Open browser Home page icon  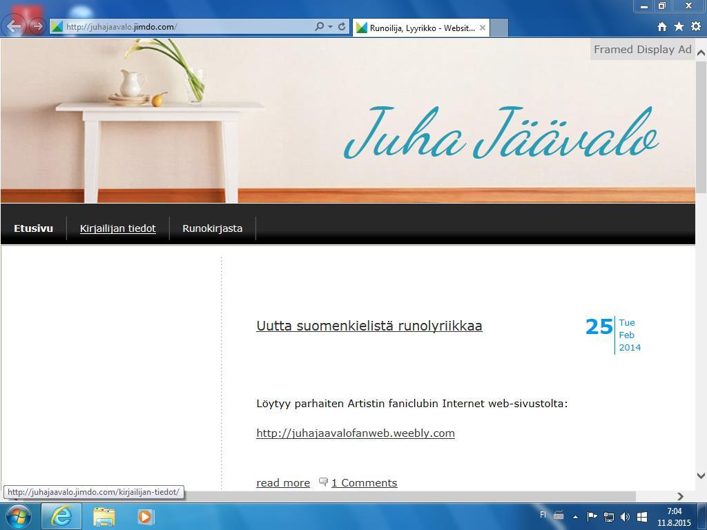click(662, 27)
